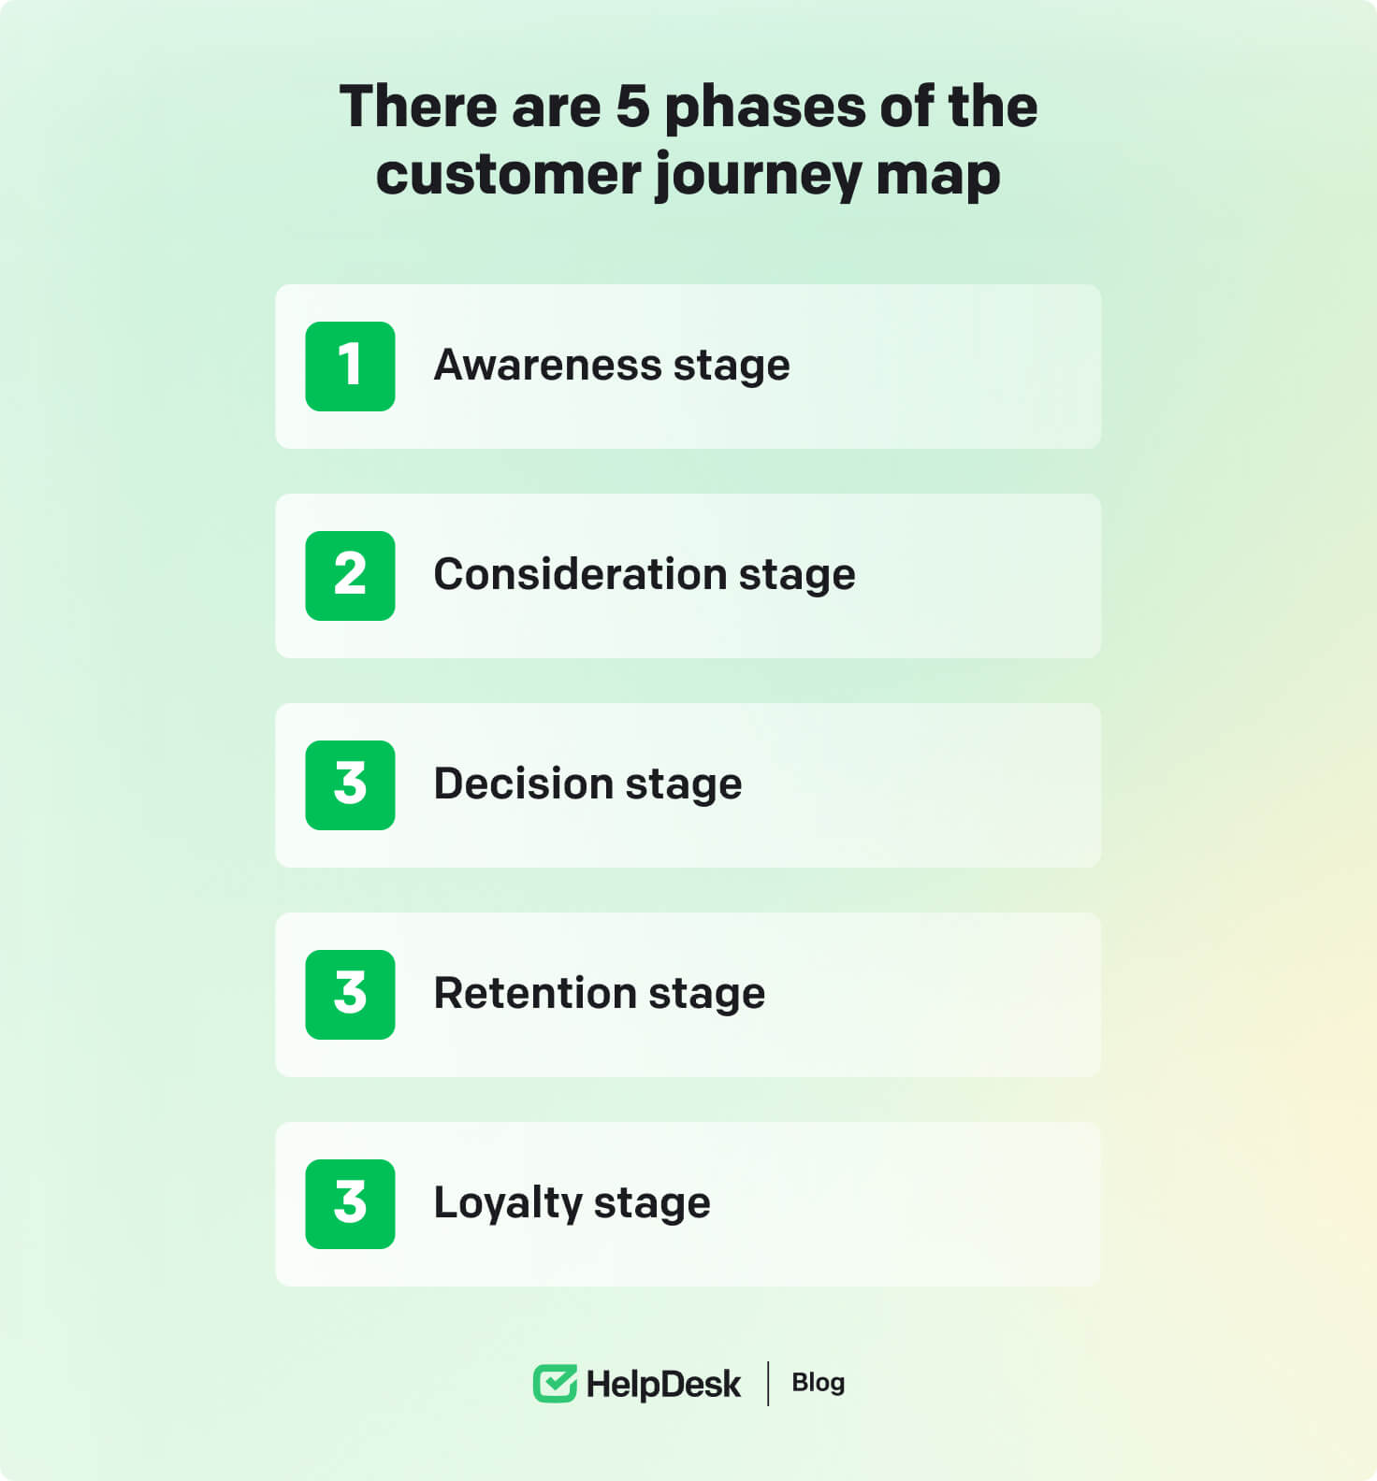1377x1481 pixels.
Task: Click the green number 2 badge
Action: (x=350, y=575)
